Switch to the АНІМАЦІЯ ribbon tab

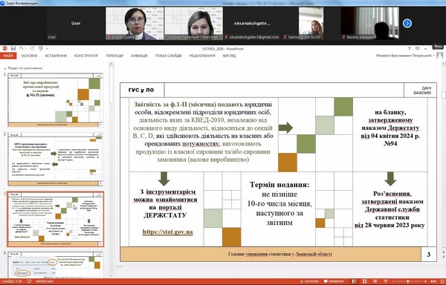(139, 56)
